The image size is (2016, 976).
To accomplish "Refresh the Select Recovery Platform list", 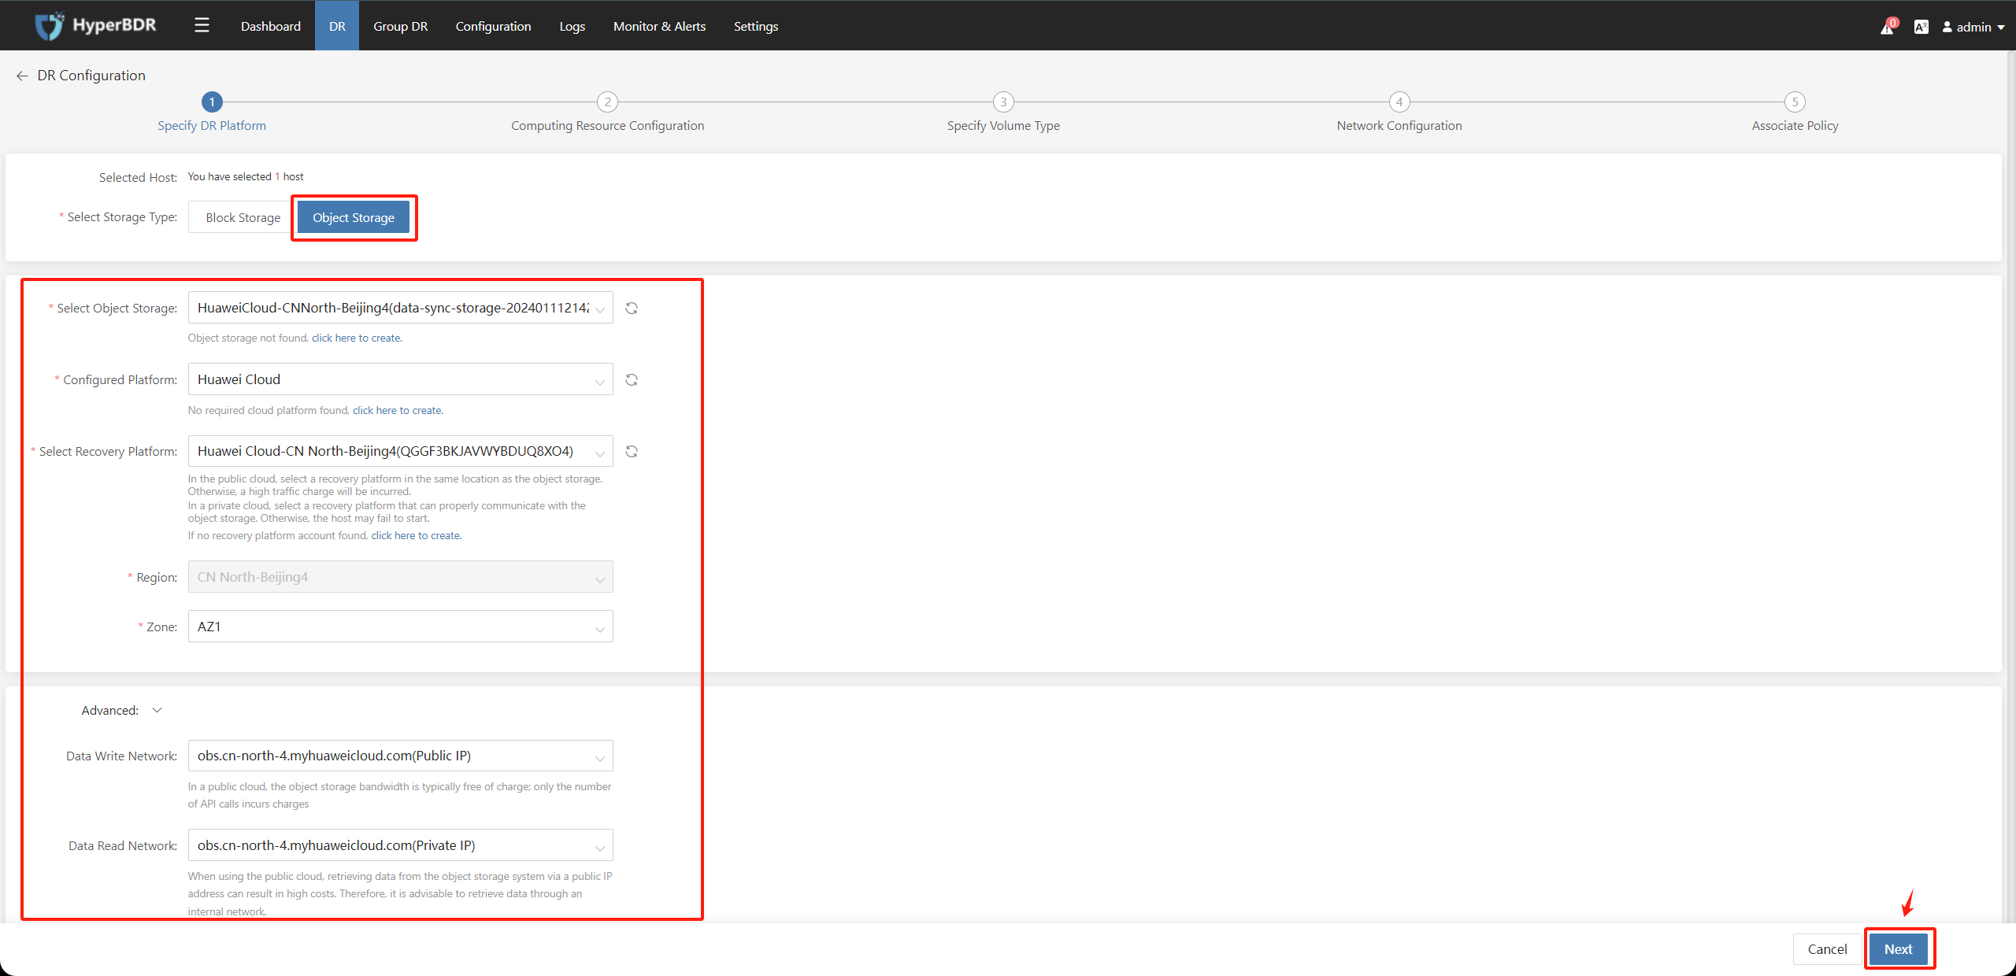I will click(632, 452).
